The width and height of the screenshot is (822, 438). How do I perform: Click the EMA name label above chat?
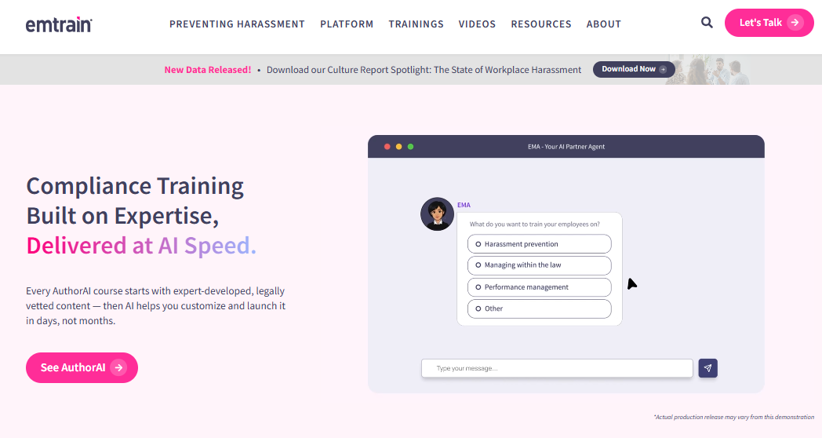464,205
